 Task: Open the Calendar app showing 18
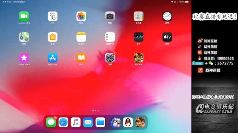click(53, 16)
